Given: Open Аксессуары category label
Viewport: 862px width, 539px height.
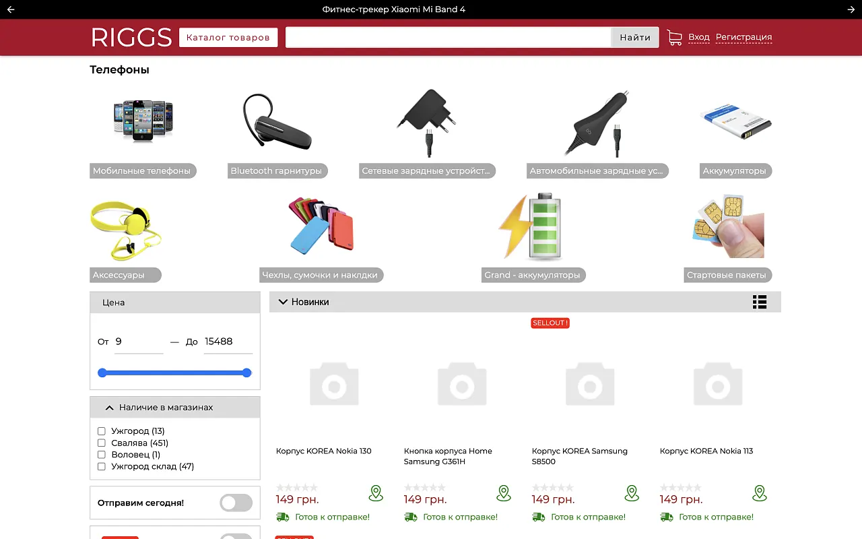Looking at the screenshot, I should pos(125,275).
